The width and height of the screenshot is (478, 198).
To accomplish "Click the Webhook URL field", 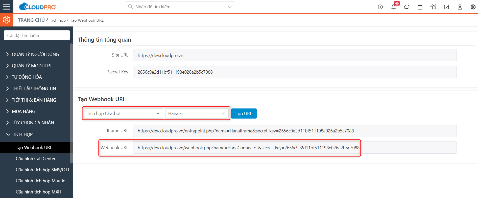I will (295, 148).
